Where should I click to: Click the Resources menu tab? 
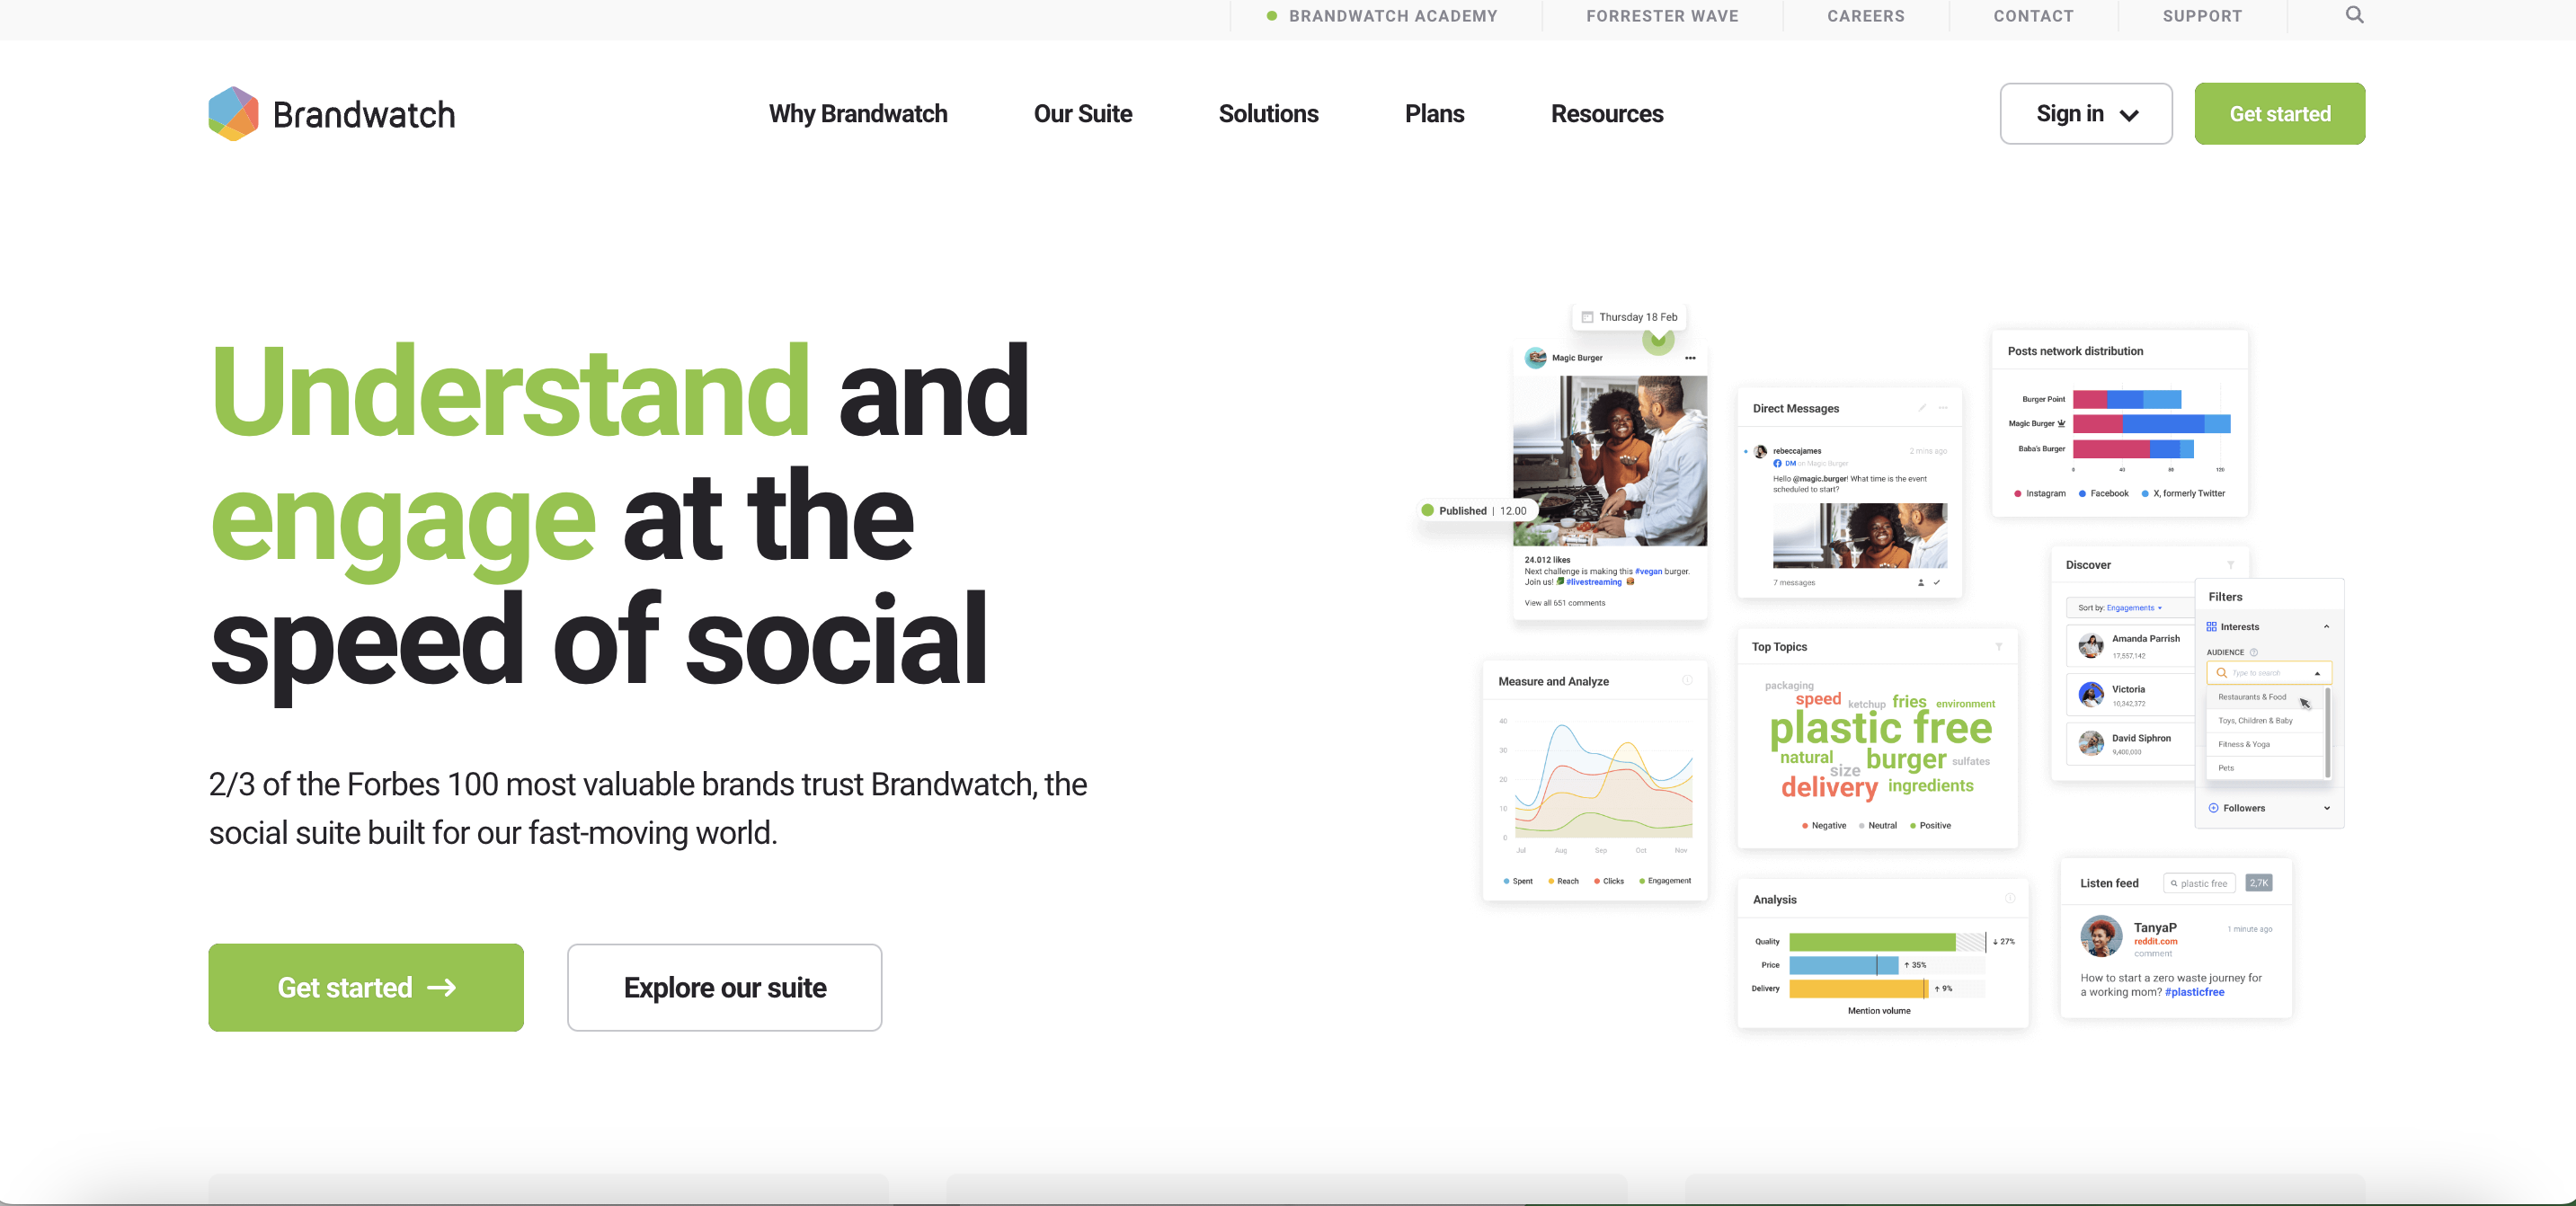pyautogui.click(x=1607, y=113)
